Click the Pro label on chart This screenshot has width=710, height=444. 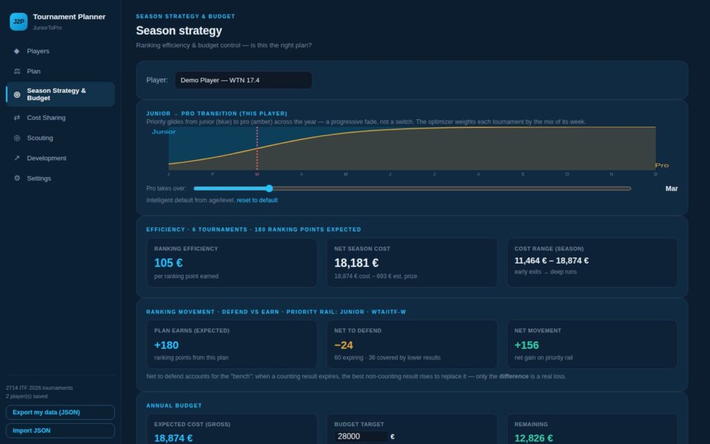pyautogui.click(x=661, y=165)
